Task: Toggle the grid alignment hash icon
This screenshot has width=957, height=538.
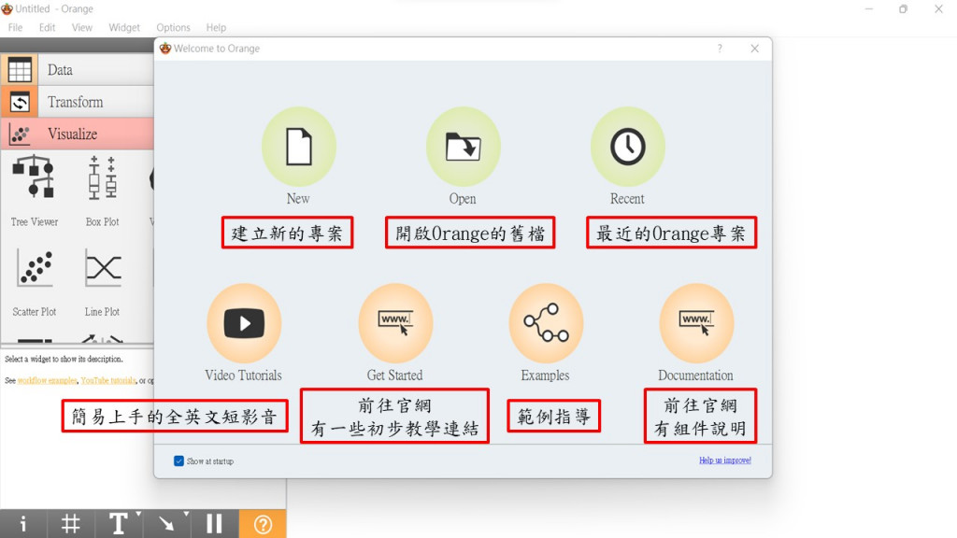Action: tap(71, 523)
